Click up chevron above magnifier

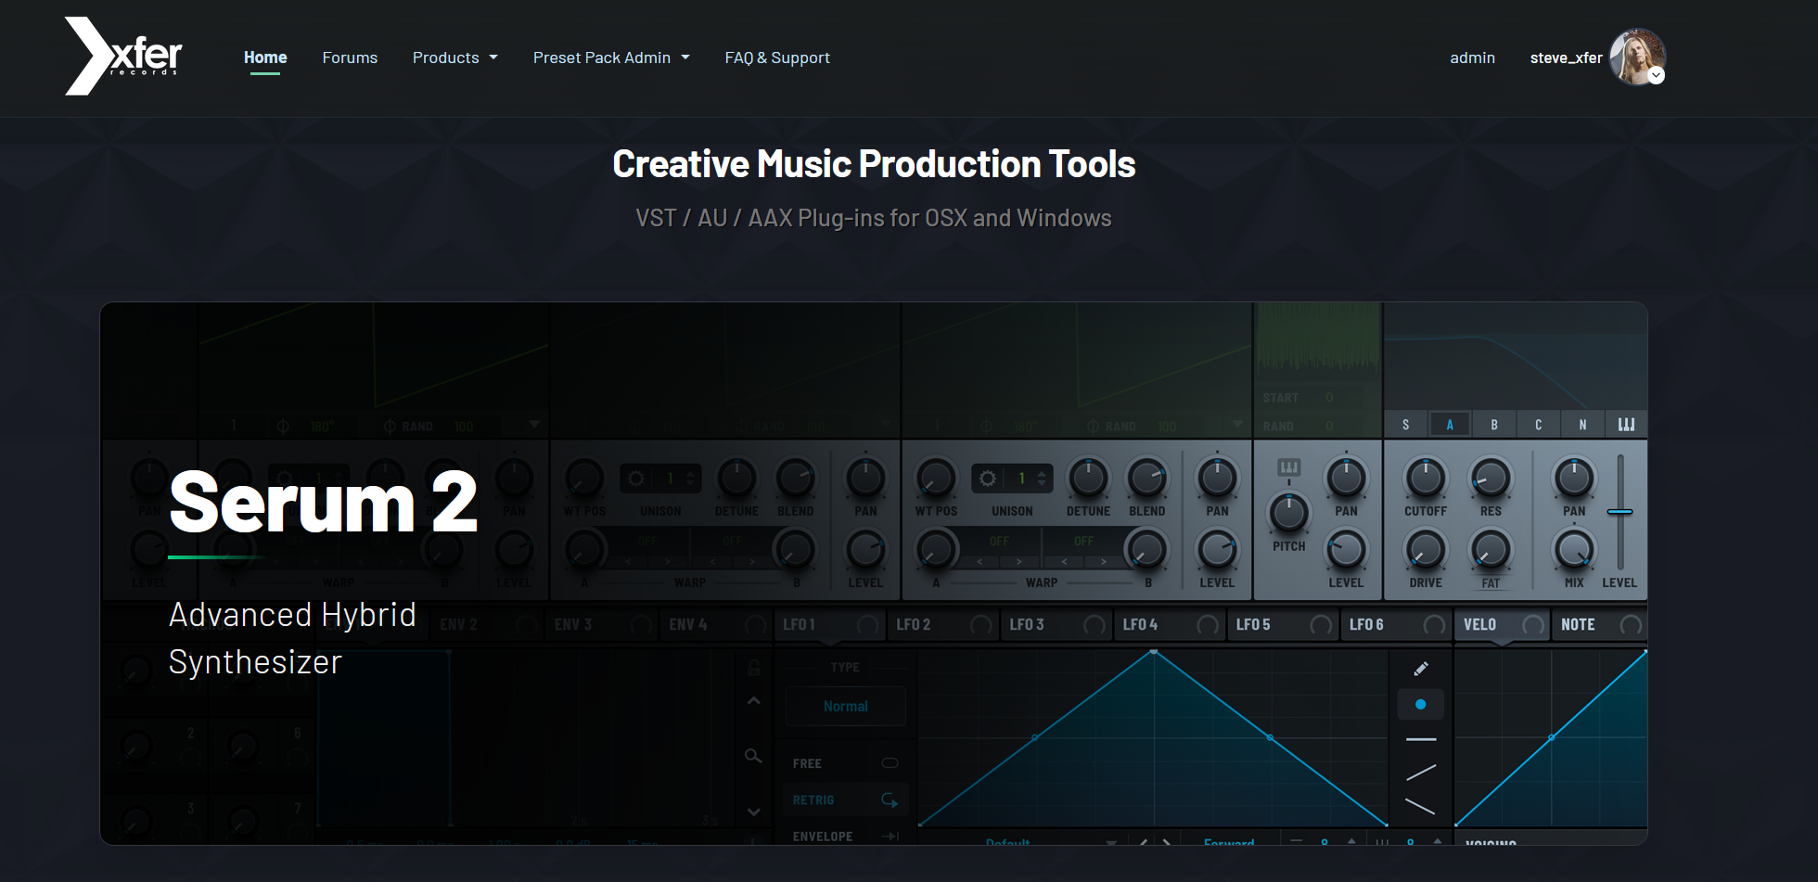pyautogui.click(x=753, y=701)
